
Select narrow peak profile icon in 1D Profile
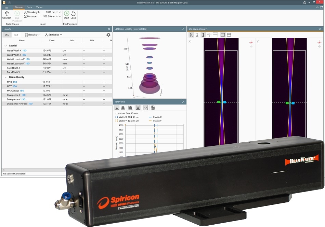[x=117, y=108]
